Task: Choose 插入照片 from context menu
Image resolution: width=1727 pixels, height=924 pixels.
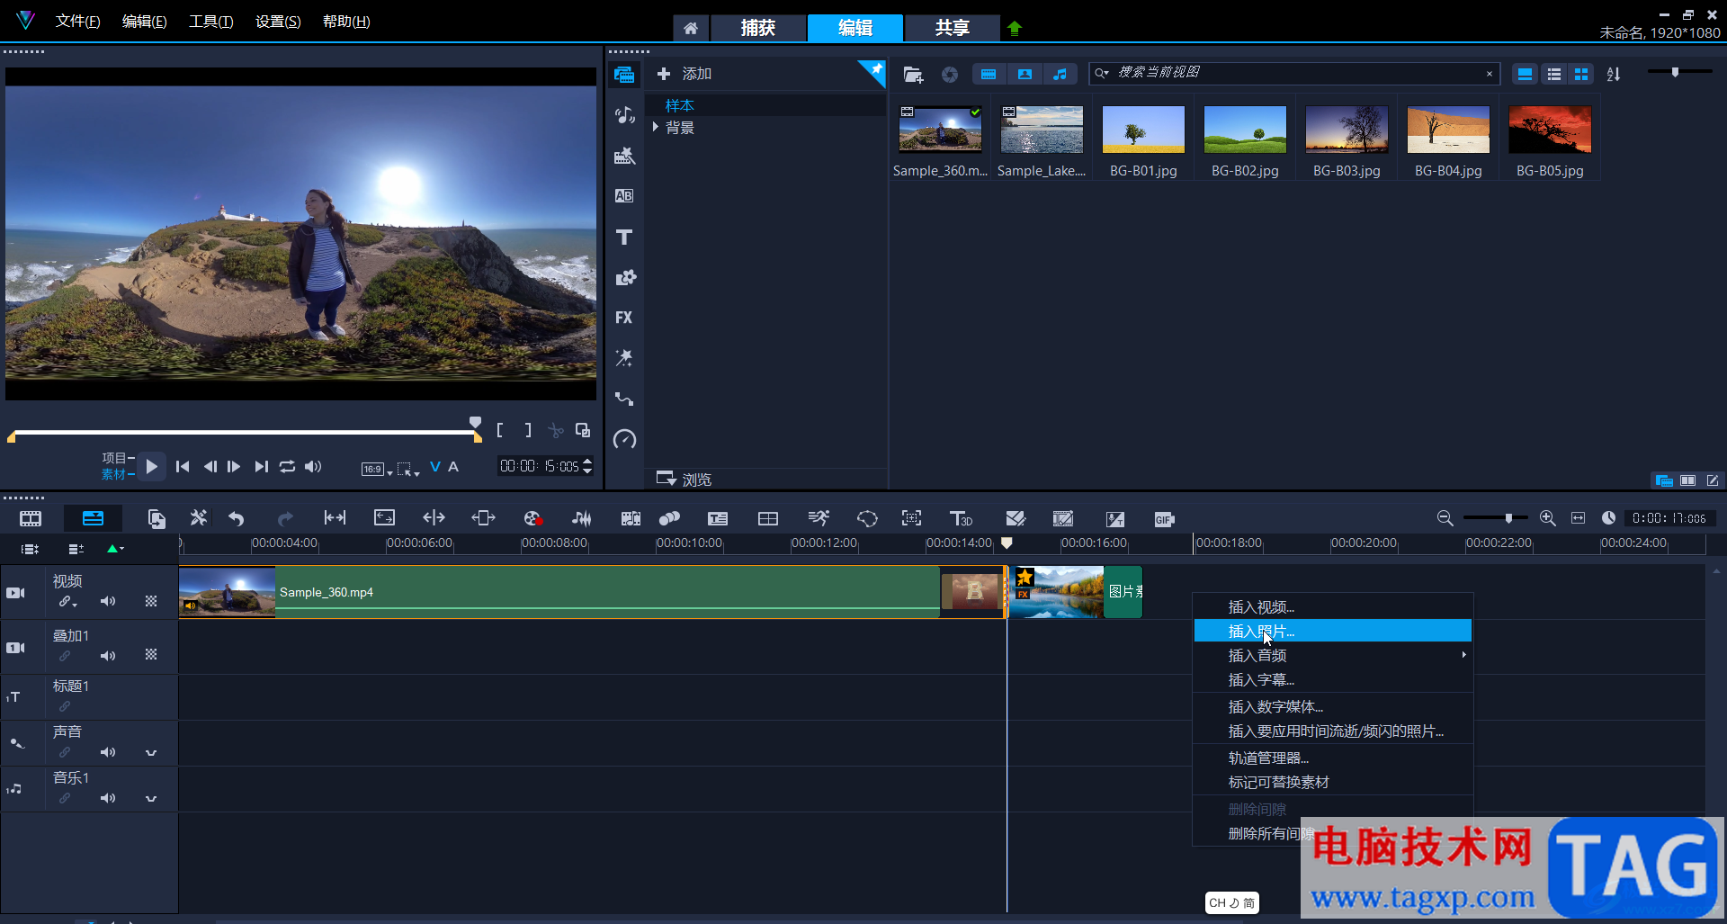Action: tap(1333, 631)
